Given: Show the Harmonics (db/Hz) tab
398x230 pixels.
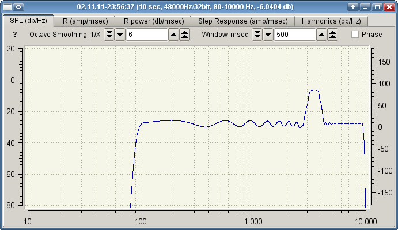Looking at the screenshot, I should pyautogui.click(x=331, y=21).
